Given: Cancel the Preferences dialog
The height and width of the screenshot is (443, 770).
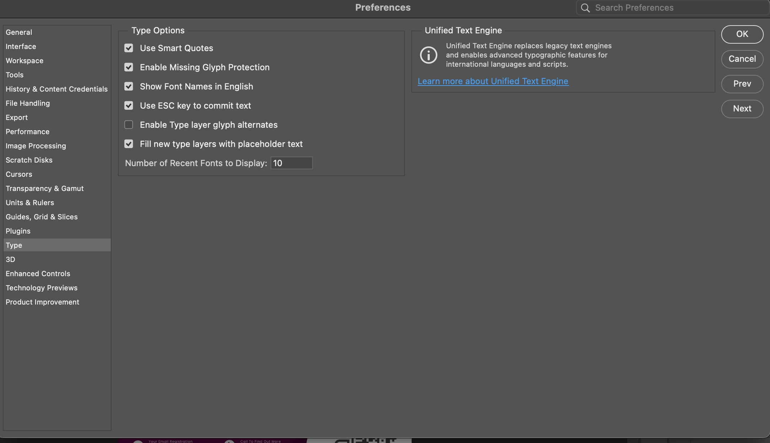Looking at the screenshot, I should (x=742, y=59).
